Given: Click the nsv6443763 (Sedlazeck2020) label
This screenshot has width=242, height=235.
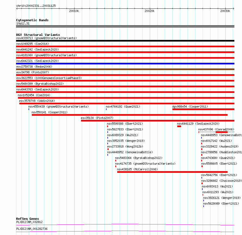Looking at the screenshot, I should tap(38, 89).
